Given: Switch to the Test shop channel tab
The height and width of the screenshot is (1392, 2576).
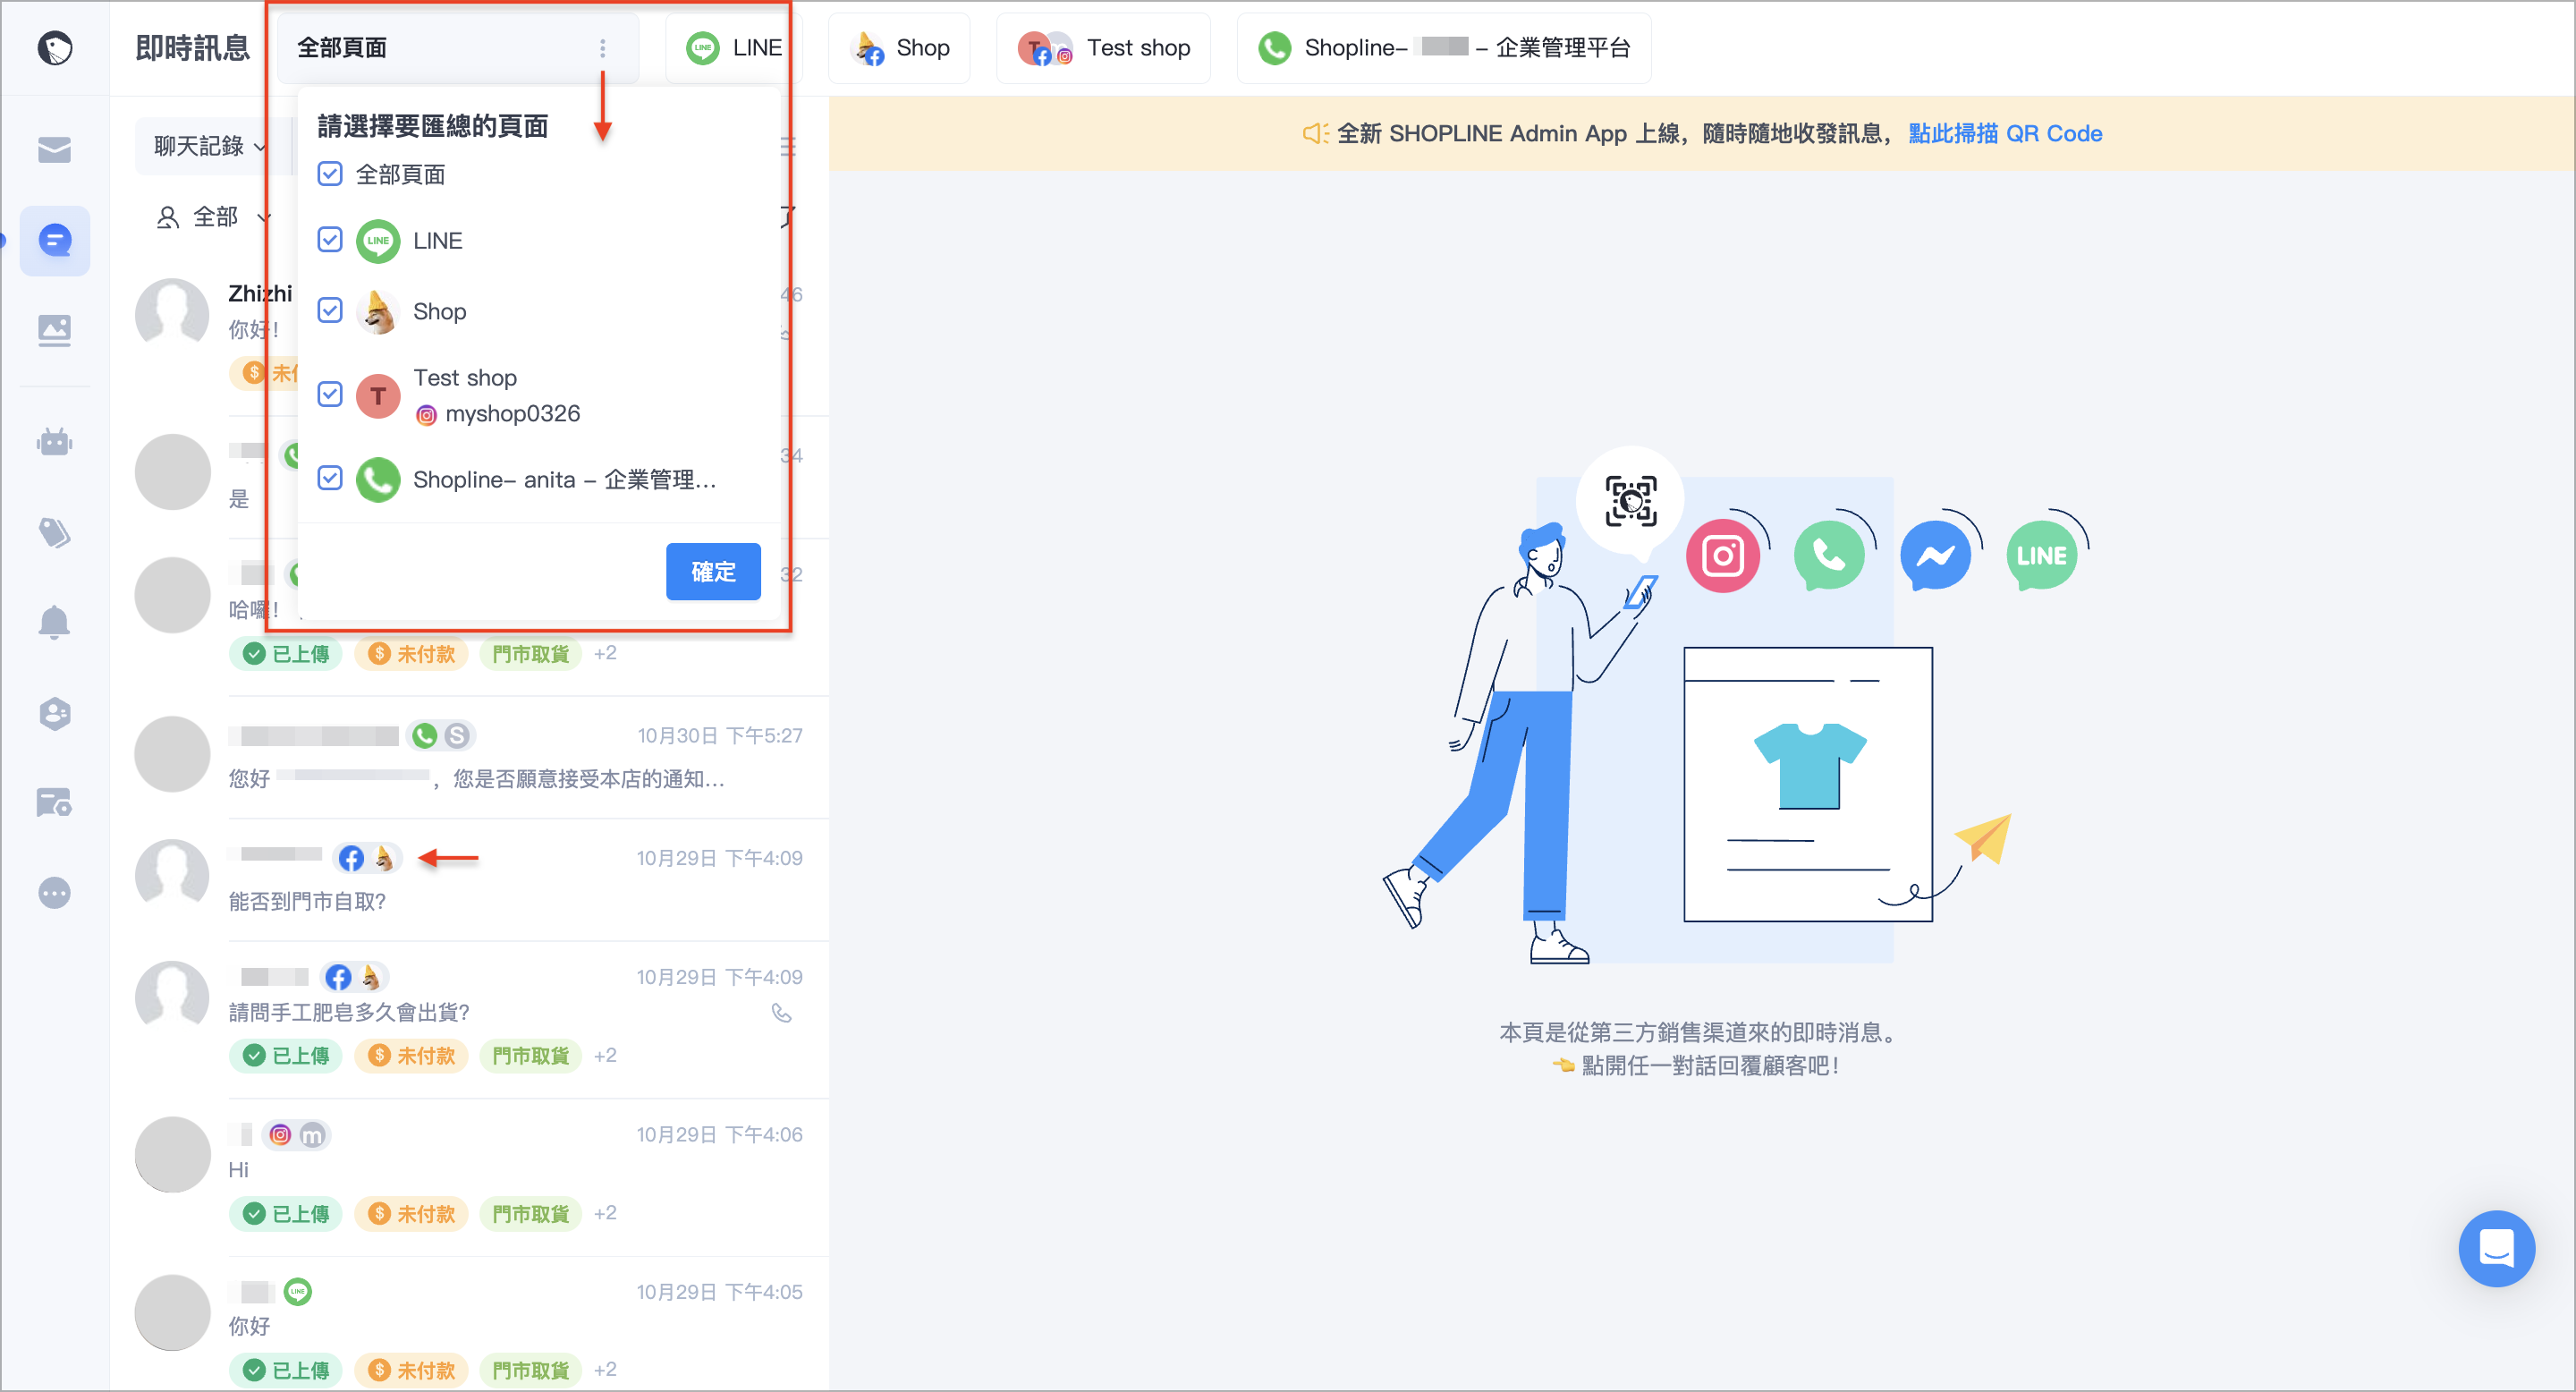Looking at the screenshot, I should click(1103, 48).
